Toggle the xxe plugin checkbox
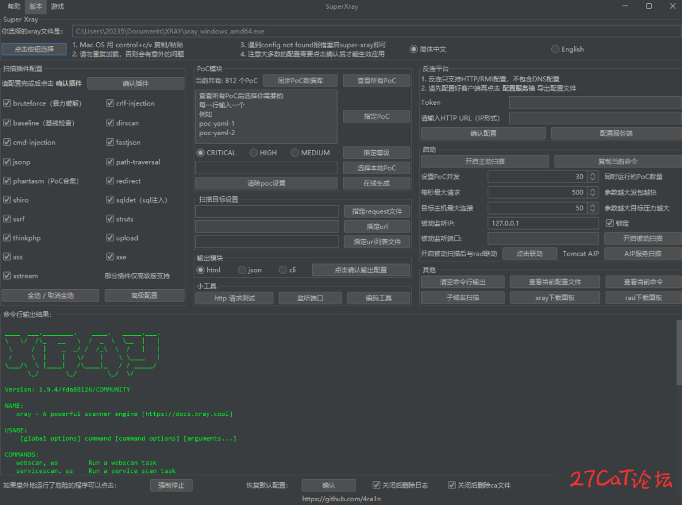The image size is (682, 505). pos(110,257)
